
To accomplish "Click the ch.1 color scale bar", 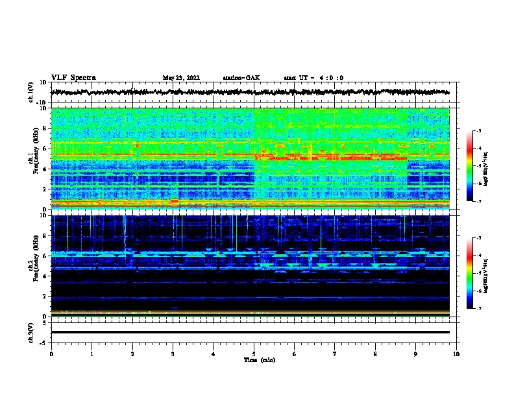I will point(470,166).
